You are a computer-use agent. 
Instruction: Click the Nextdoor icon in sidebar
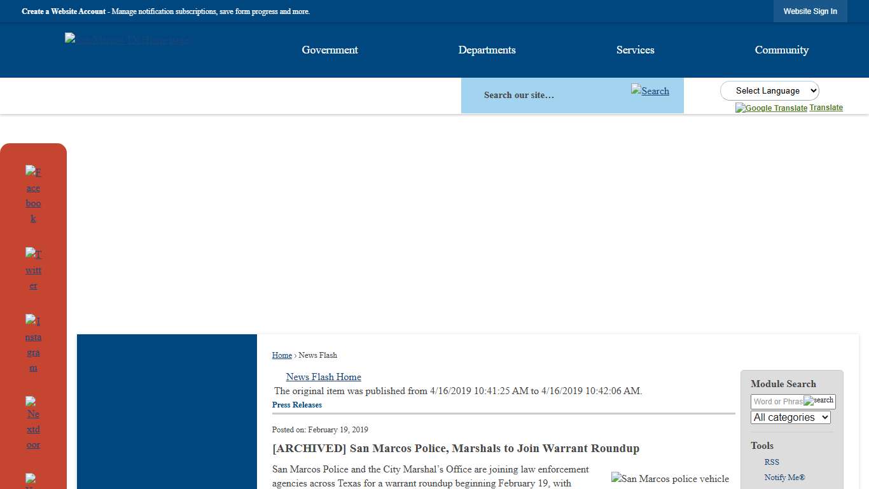click(x=33, y=423)
